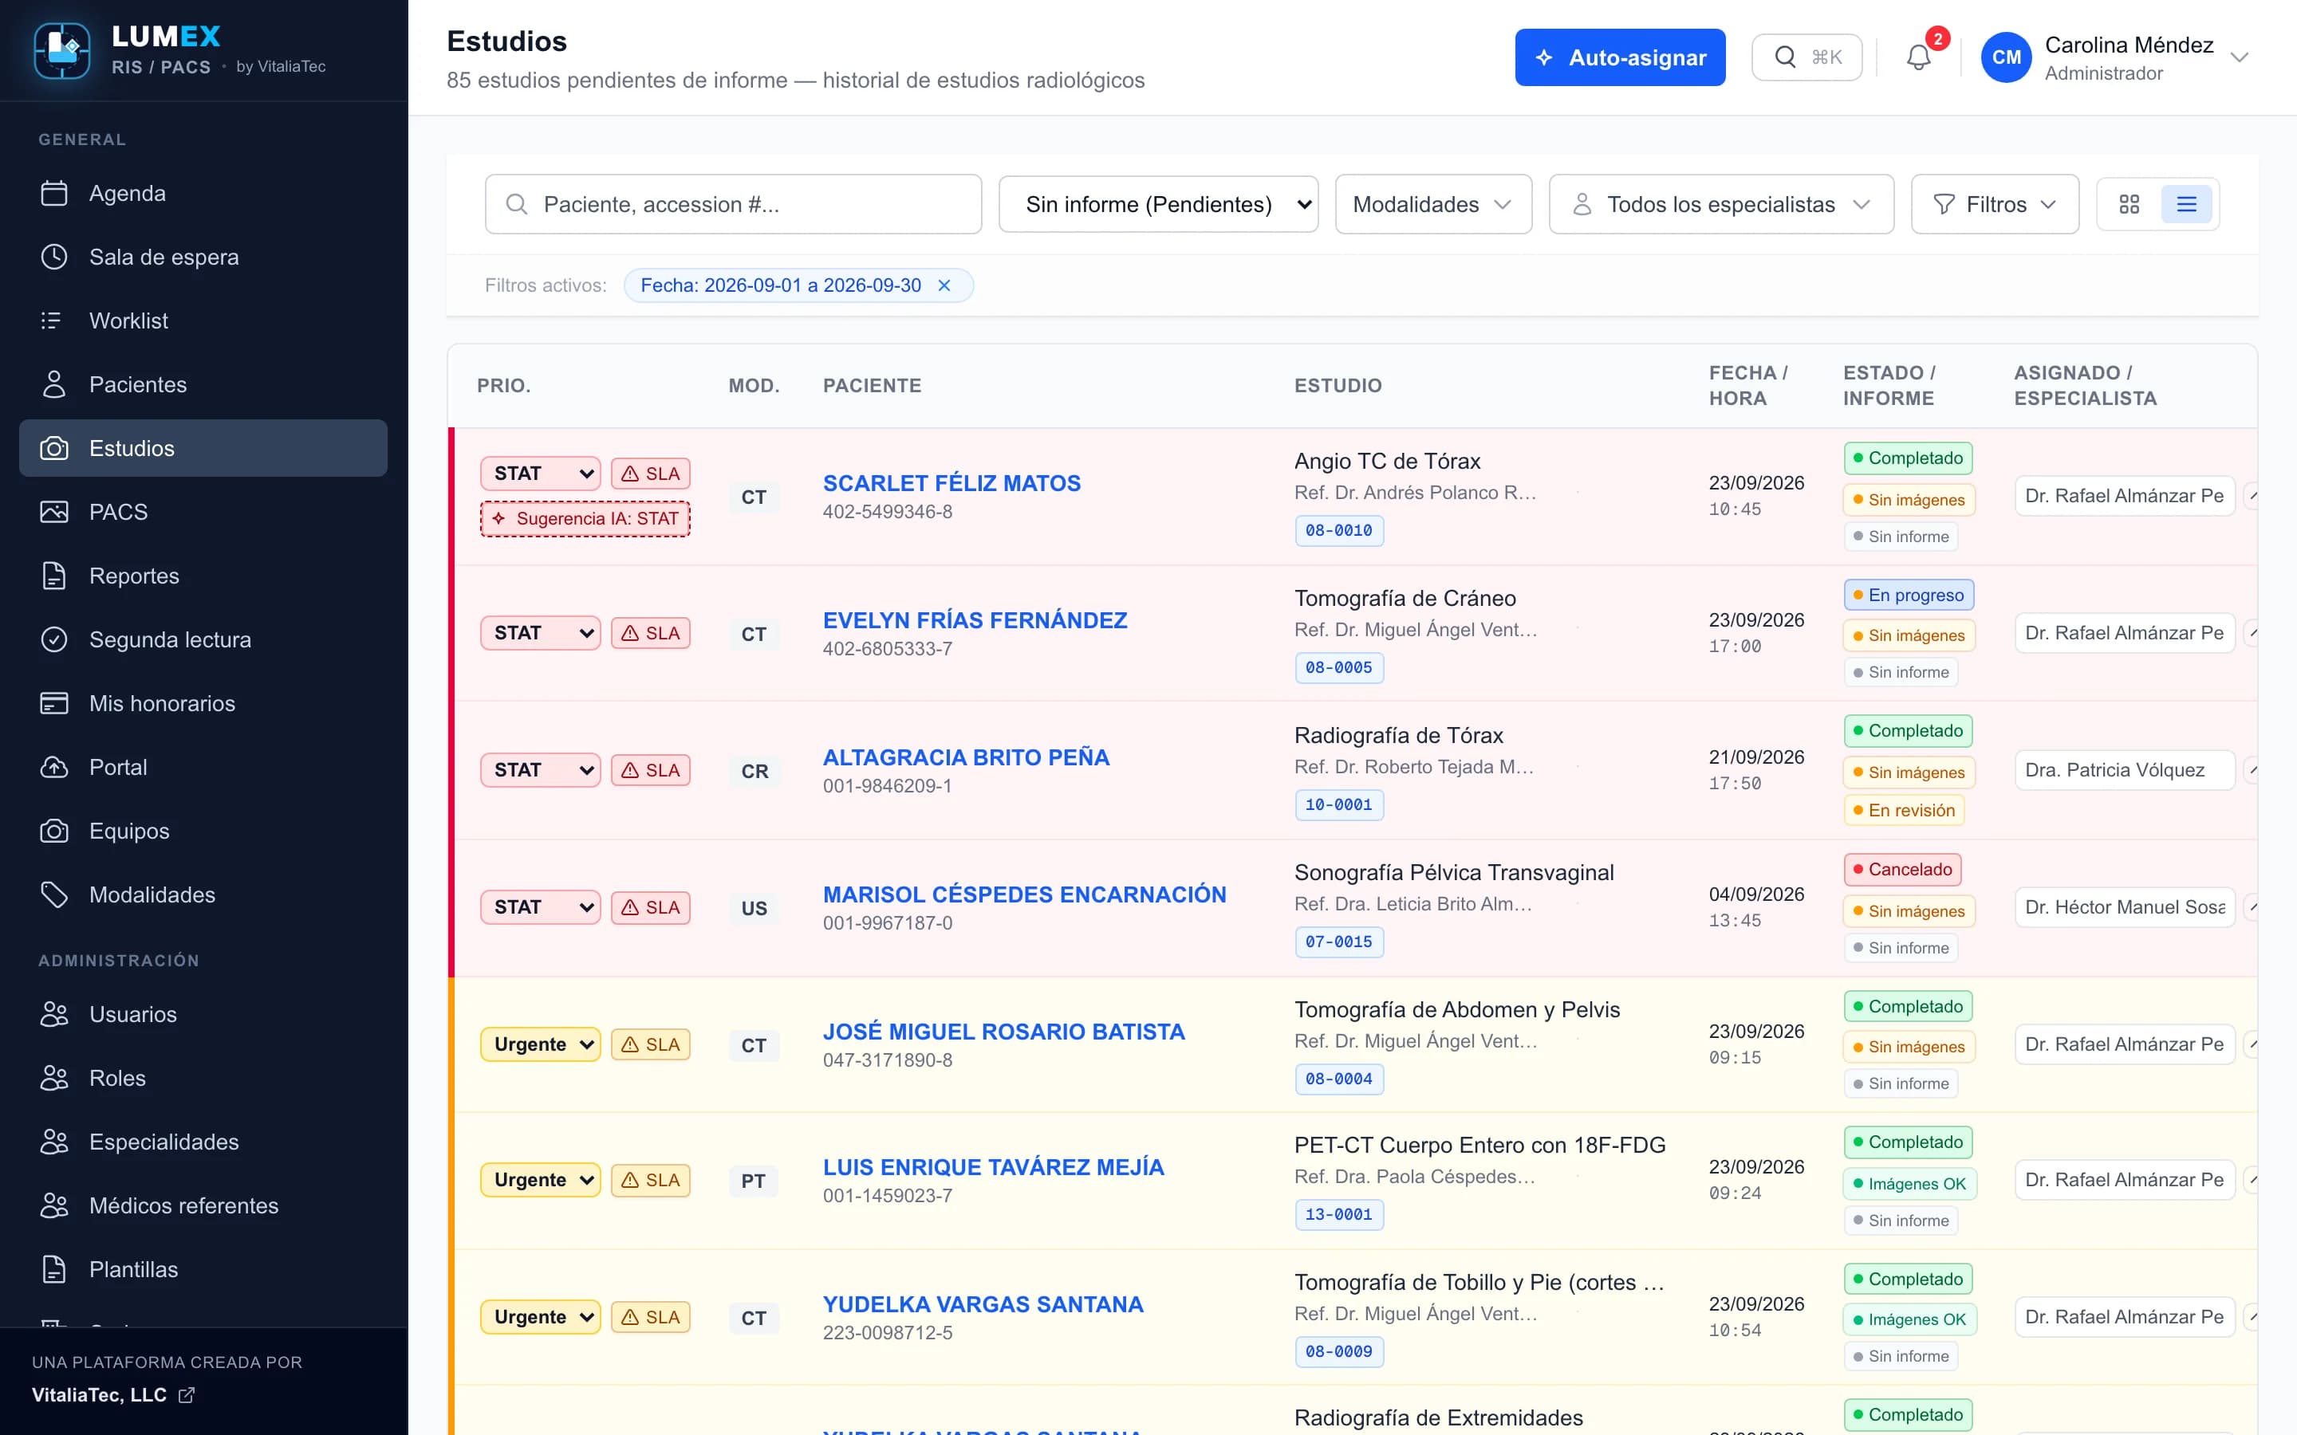This screenshot has width=2297, height=1435.
Task: Click the Médicos referentes group icon
Action: [54, 1205]
